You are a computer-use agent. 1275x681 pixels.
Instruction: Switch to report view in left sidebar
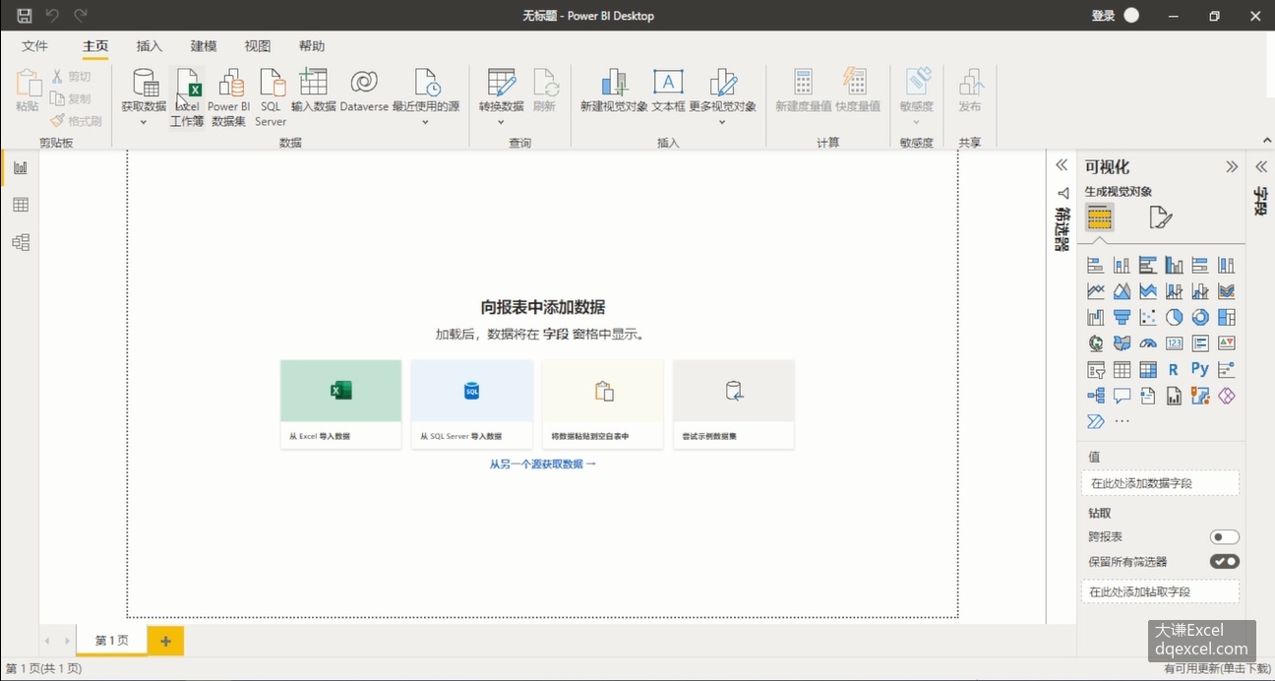tap(20, 167)
